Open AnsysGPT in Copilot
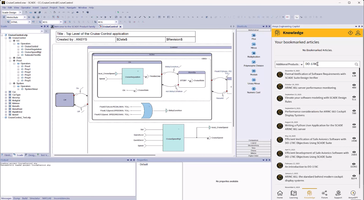The width and height of the screenshot is (364, 200). [353, 194]
